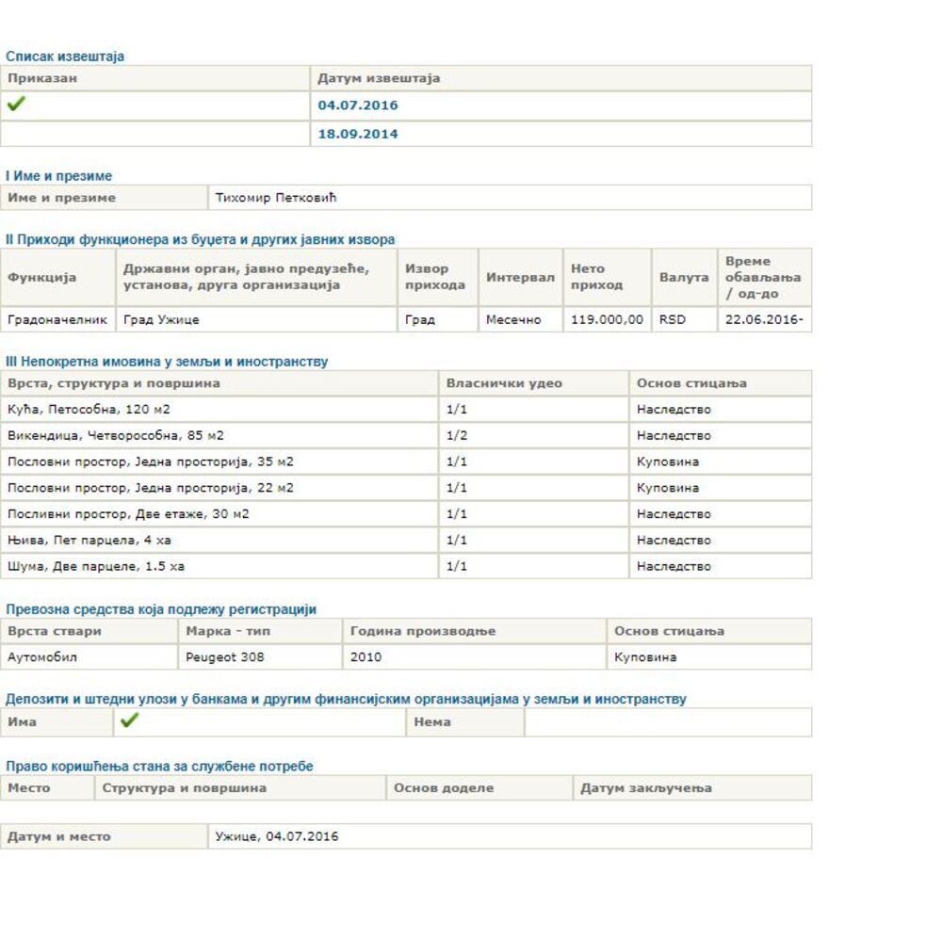Click the Датум извештаја column header

(379, 78)
